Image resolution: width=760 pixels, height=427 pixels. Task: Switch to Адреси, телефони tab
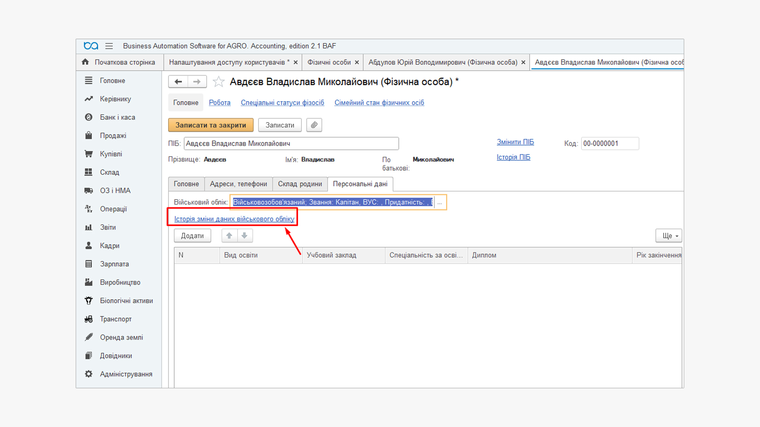(x=238, y=184)
